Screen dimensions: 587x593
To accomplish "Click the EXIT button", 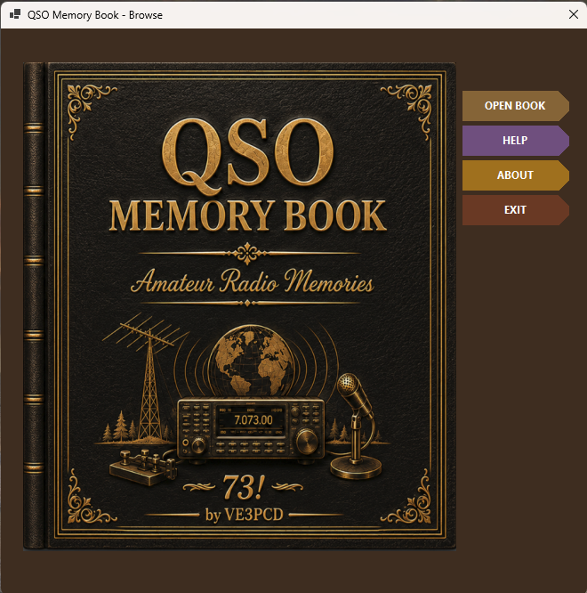I will tap(515, 210).
